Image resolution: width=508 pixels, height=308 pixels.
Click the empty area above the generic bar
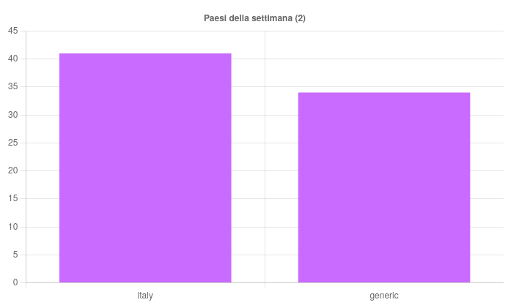[384, 61]
